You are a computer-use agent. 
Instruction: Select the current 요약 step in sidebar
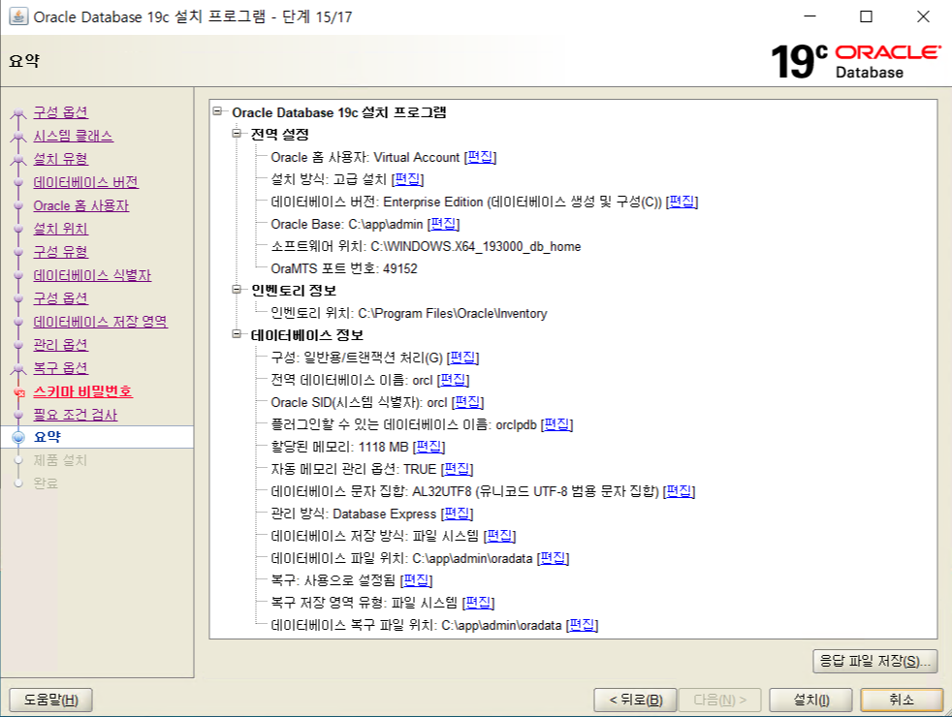[48, 437]
